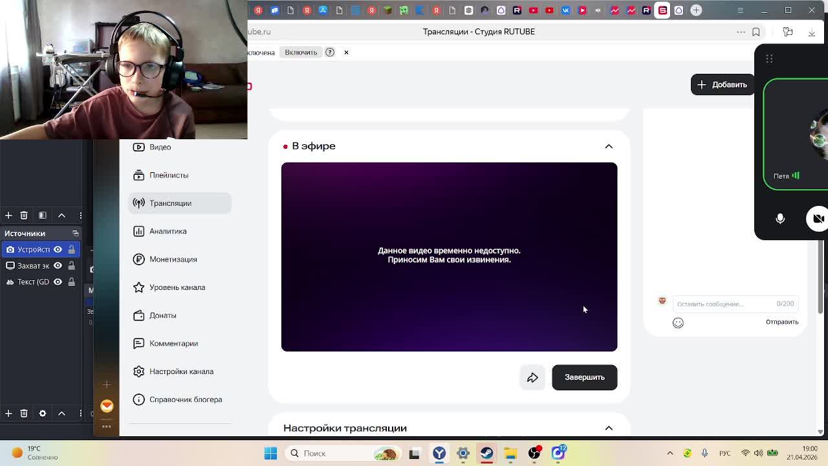Screen dimensions: 828x466
Task: Click the unavailable video player preview
Action: pyautogui.click(x=449, y=257)
